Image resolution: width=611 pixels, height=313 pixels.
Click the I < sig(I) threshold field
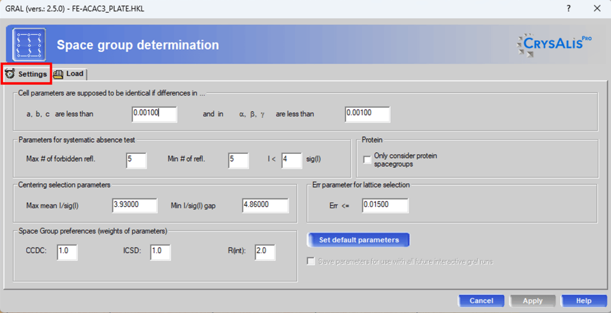point(291,160)
